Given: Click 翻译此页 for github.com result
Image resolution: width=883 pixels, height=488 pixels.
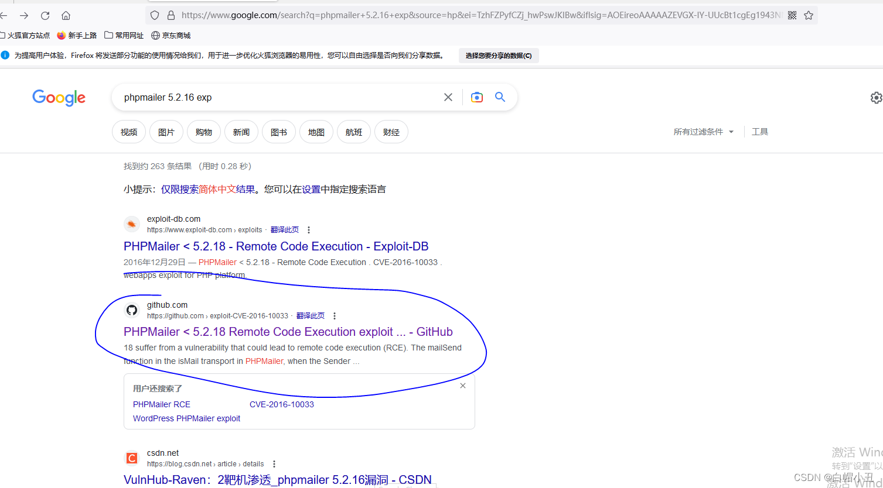Looking at the screenshot, I should click(311, 316).
